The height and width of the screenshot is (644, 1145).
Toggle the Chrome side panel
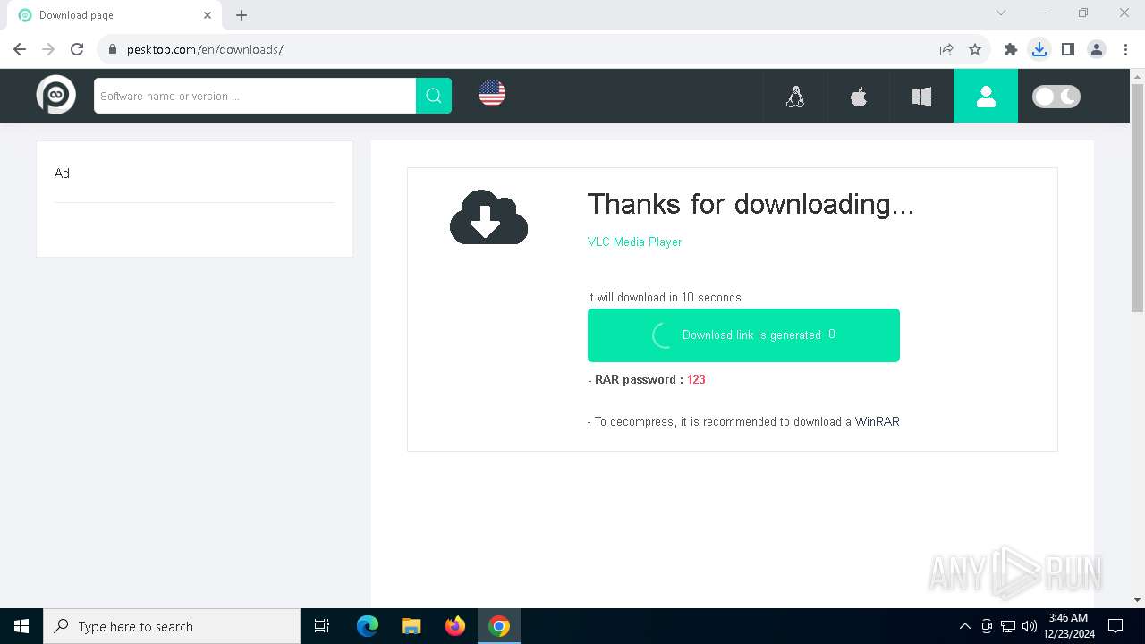1068,49
